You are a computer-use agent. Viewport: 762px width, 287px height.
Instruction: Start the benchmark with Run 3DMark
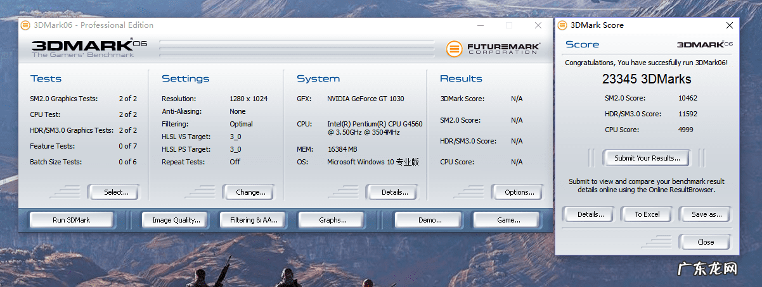click(71, 220)
